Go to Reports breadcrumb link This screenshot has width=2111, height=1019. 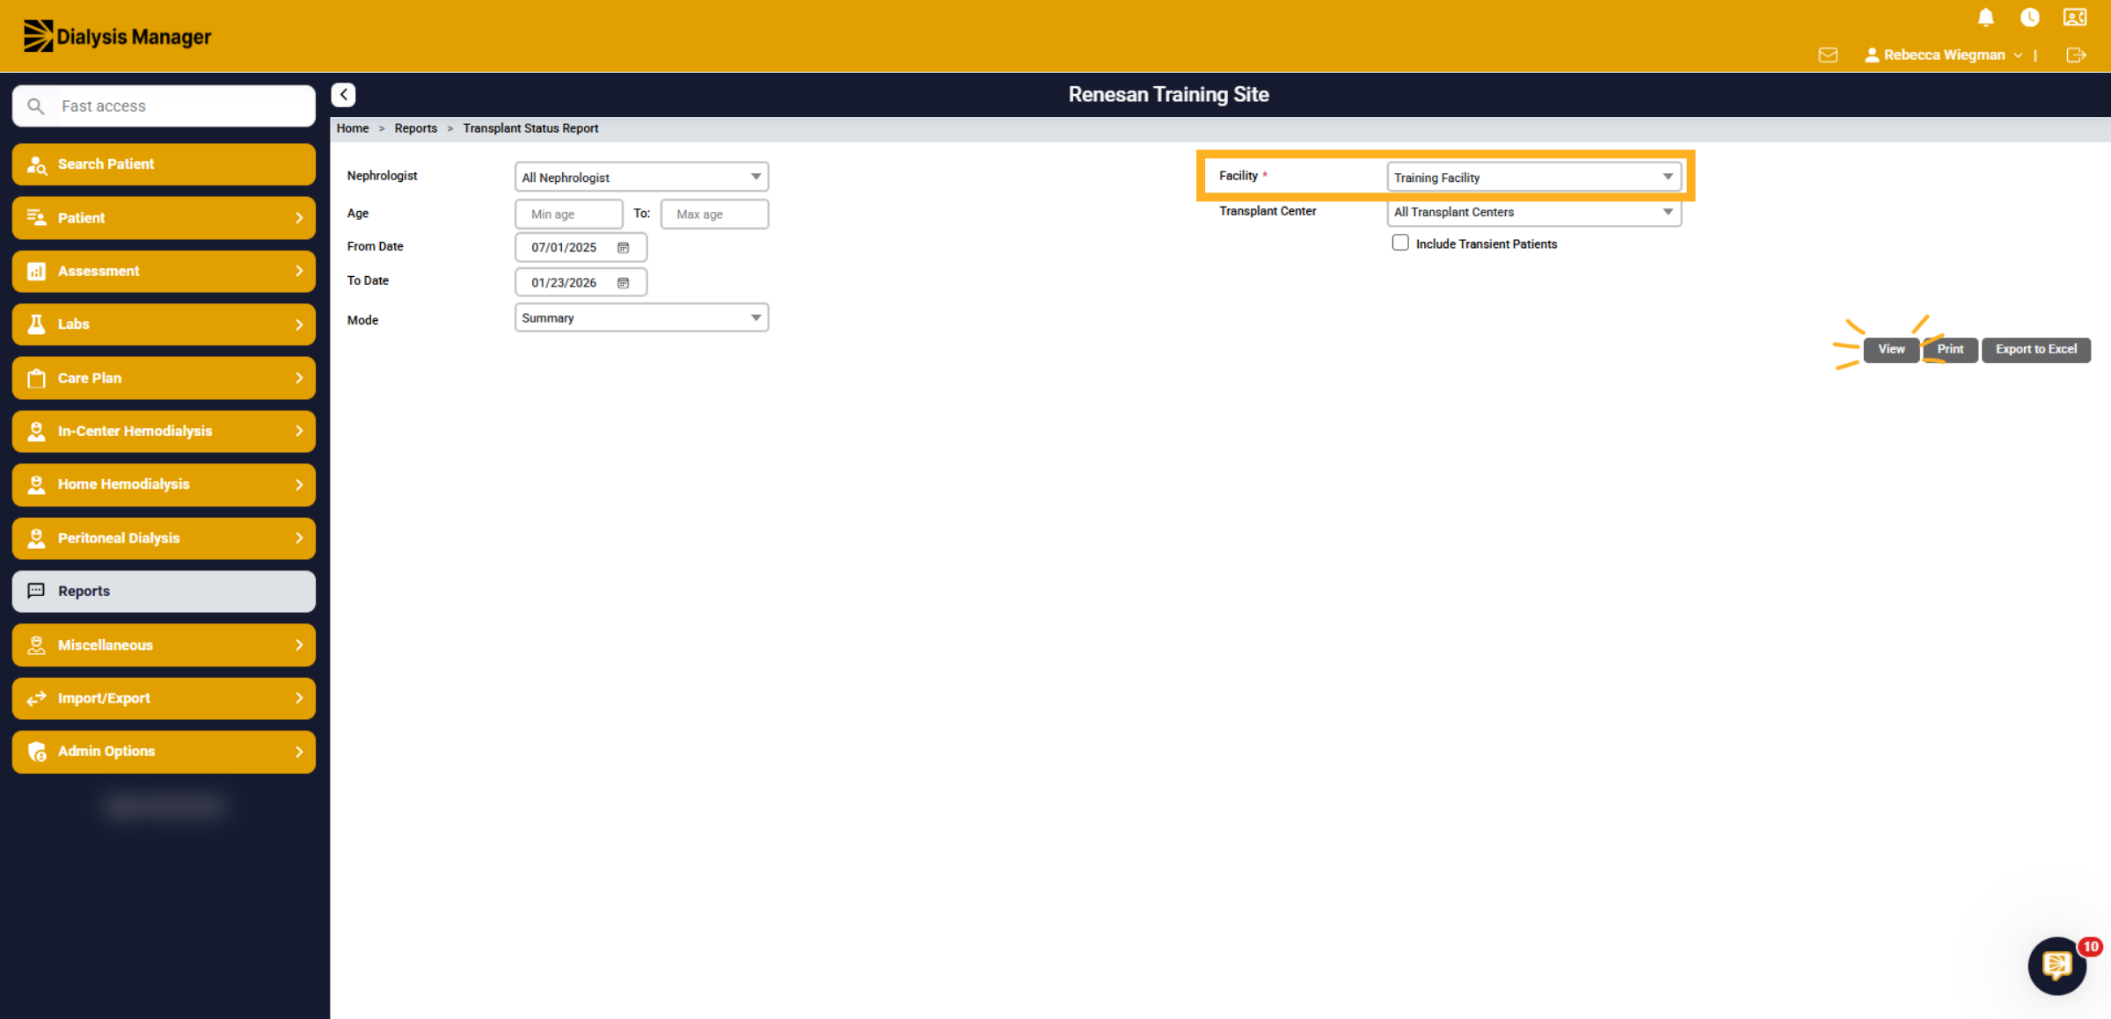(x=415, y=128)
